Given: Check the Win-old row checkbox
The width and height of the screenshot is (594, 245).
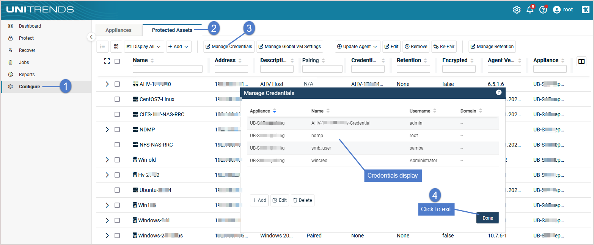Looking at the screenshot, I should 117,160.
